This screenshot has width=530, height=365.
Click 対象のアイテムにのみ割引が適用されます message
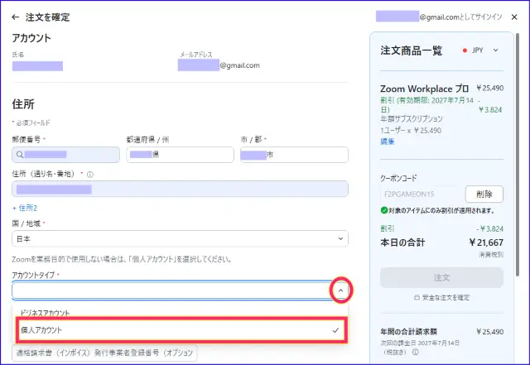pos(441,210)
